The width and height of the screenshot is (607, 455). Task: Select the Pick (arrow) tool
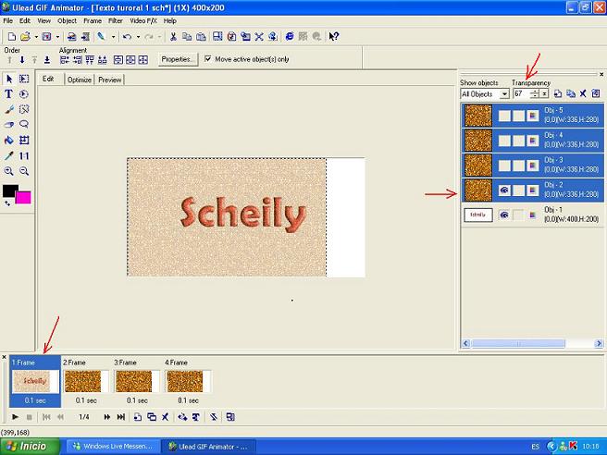point(9,79)
